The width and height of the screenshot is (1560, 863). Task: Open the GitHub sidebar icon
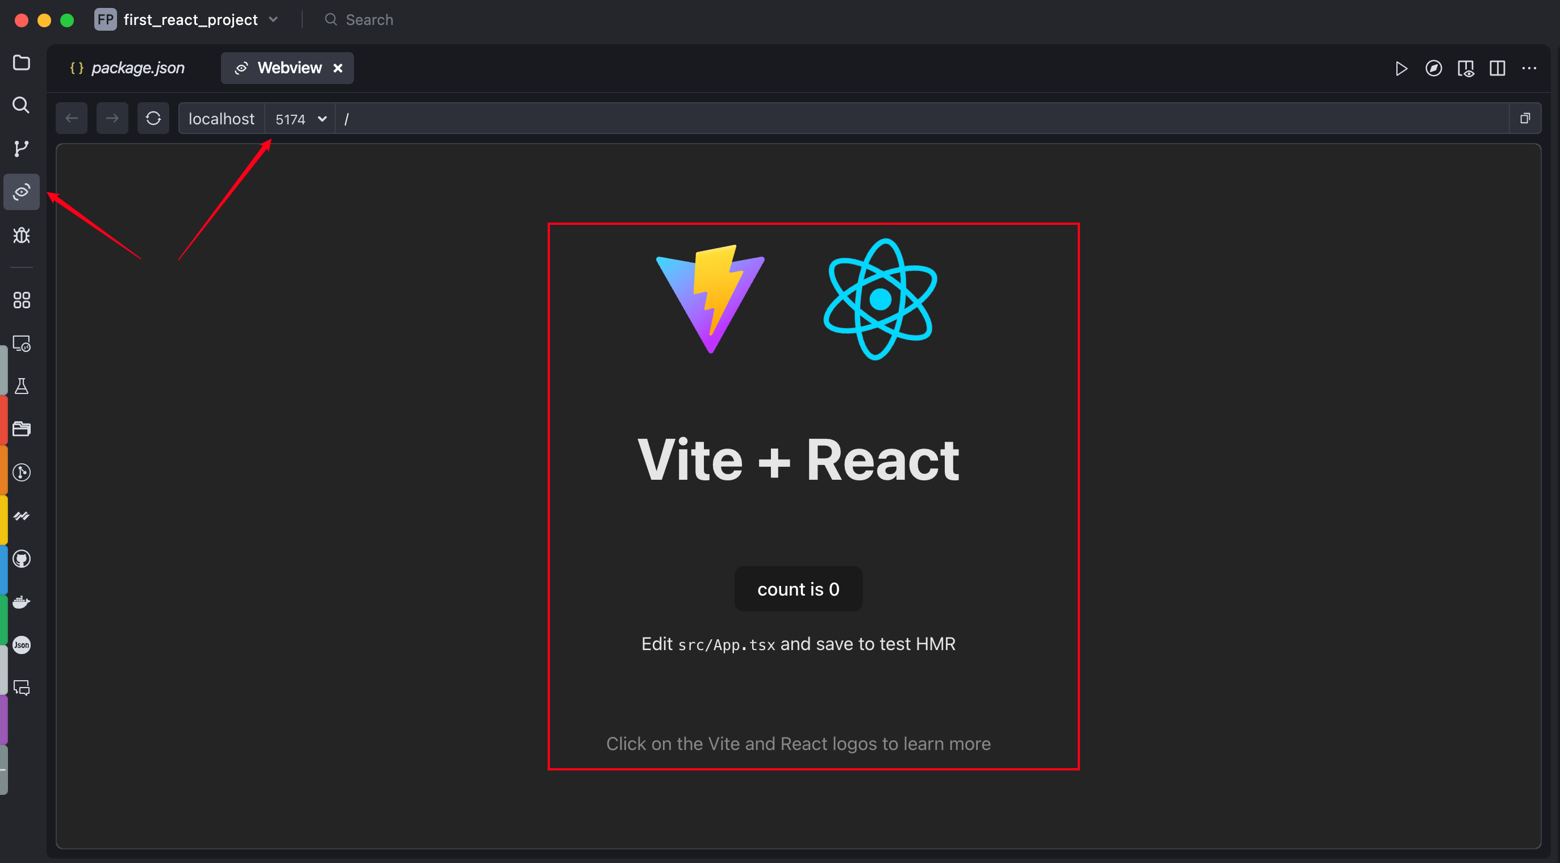21,559
